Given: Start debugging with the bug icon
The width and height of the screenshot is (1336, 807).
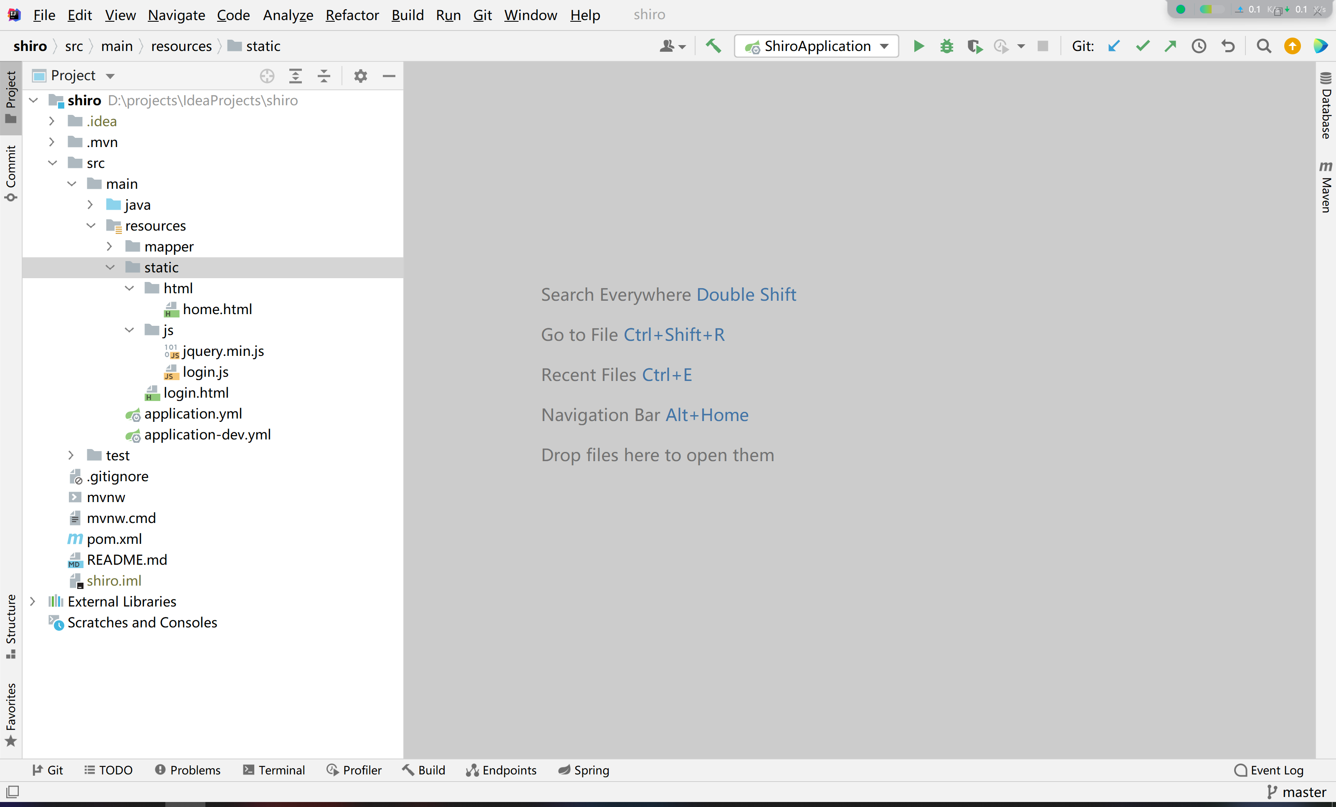Looking at the screenshot, I should click(947, 46).
